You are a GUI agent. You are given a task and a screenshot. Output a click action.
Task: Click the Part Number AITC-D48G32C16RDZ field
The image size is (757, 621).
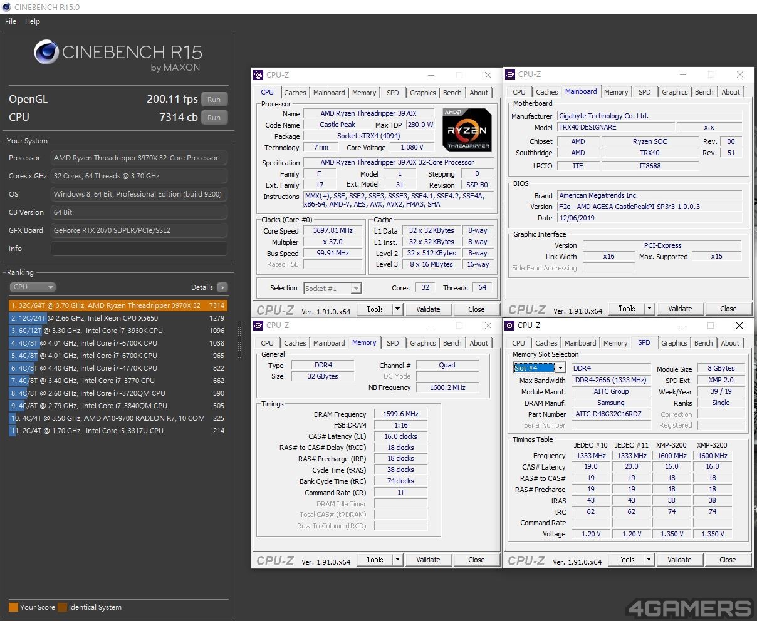click(610, 414)
